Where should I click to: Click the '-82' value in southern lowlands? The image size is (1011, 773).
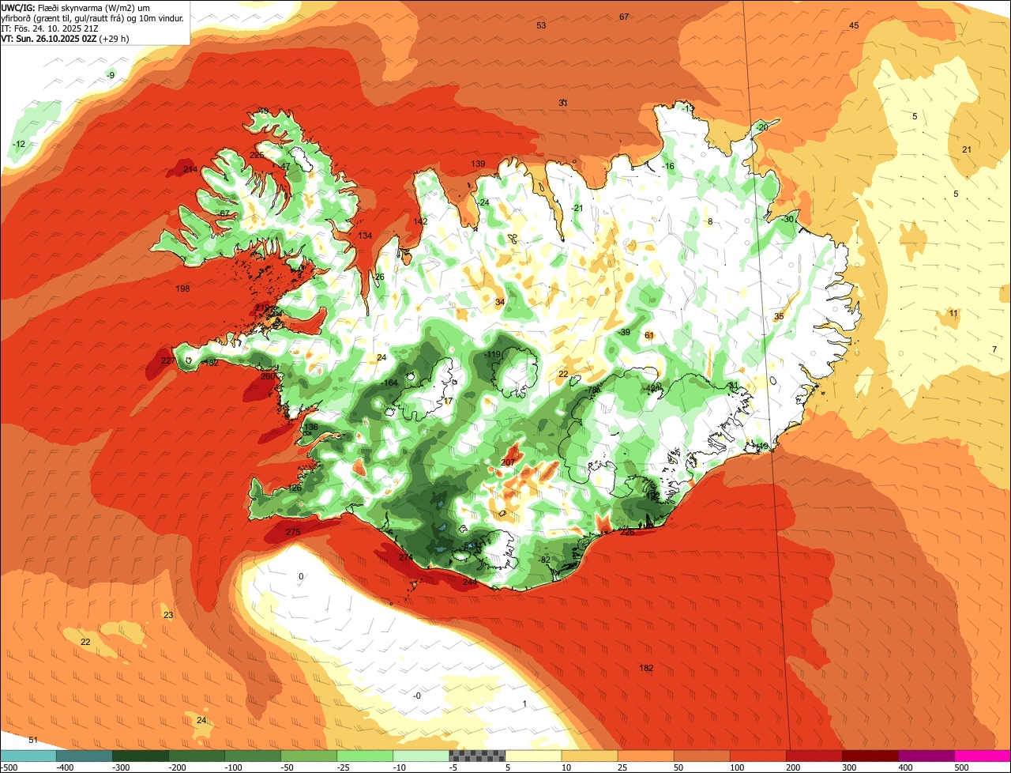(544, 560)
